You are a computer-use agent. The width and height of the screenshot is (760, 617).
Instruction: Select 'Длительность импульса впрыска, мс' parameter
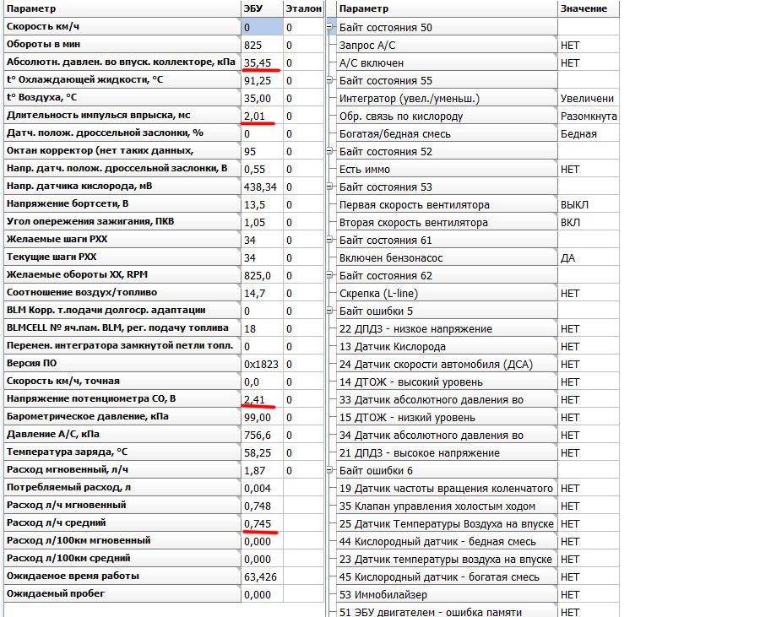[x=122, y=116]
